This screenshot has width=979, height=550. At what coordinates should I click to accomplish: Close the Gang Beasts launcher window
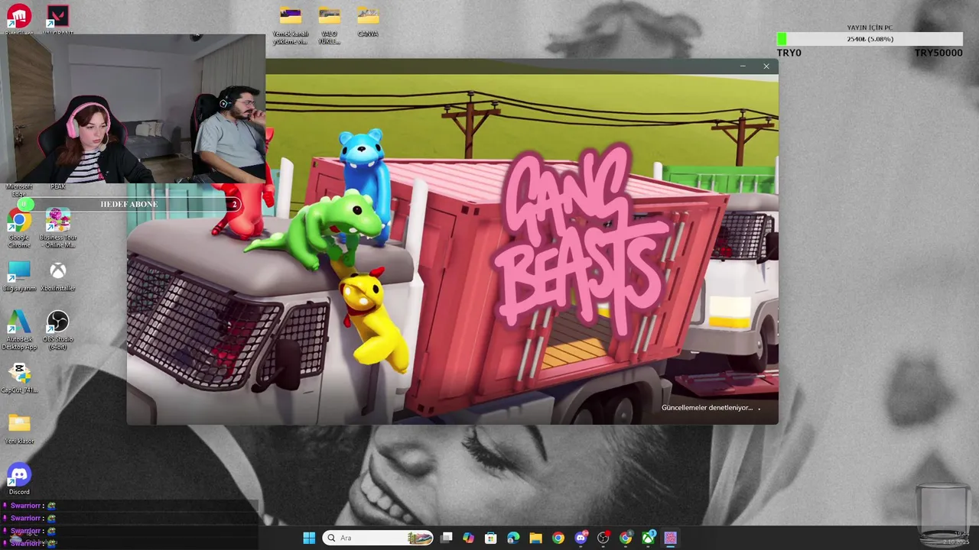(766, 66)
